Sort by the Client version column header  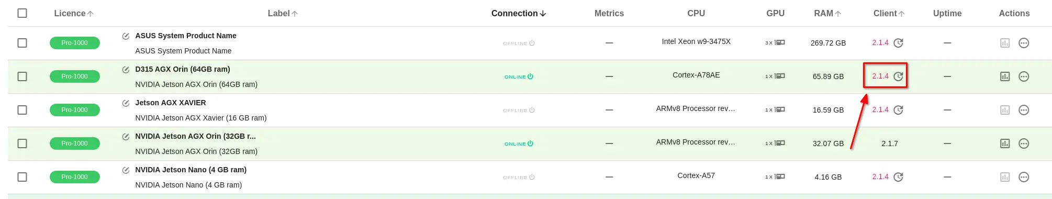[x=889, y=14]
